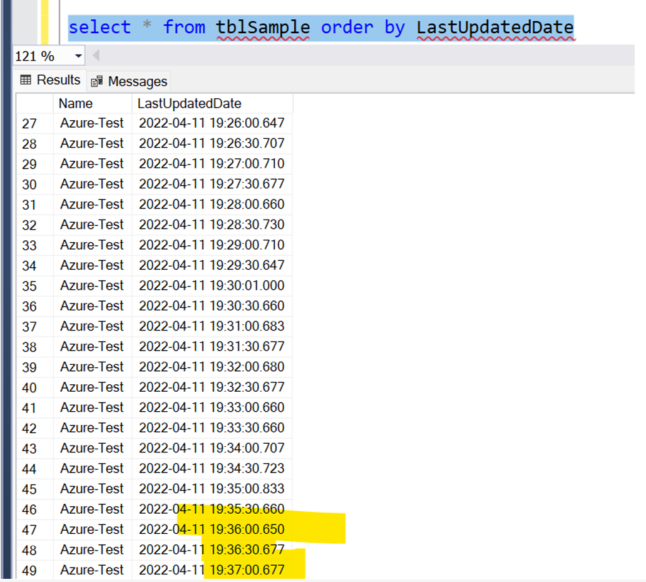This screenshot has height=582, width=646.
Task: Switch to the Results tab
Action: click(50, 80)
